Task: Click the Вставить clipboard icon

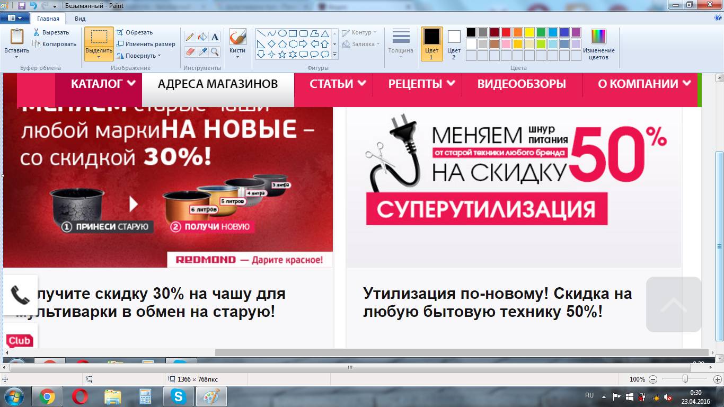Action: (x=17, y=37)
